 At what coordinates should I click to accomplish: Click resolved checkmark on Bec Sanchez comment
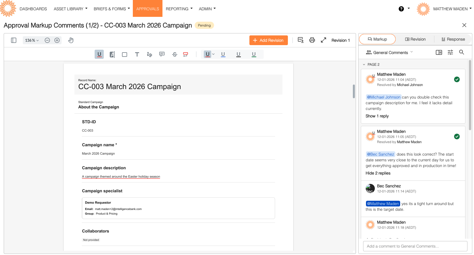click(x=457, y=136)
